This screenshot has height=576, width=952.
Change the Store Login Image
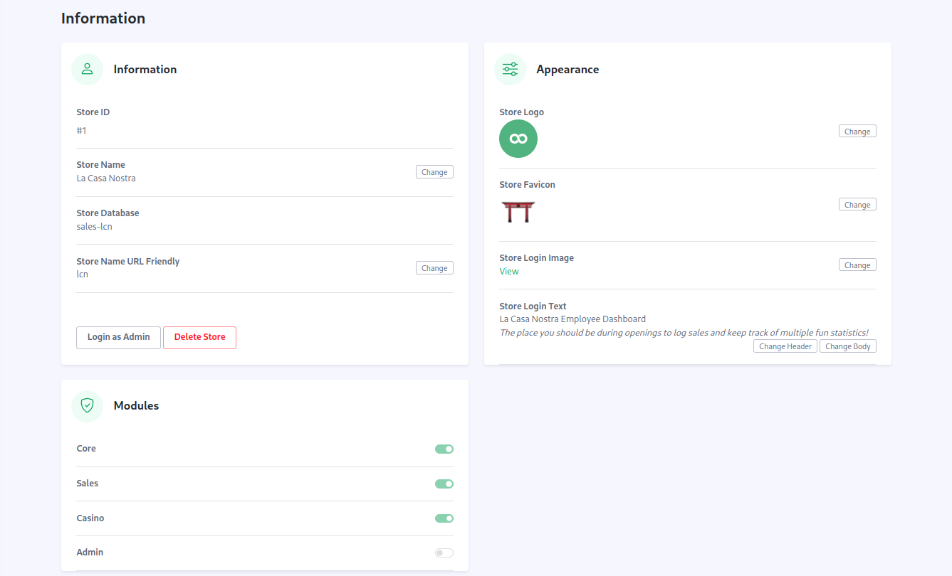857,265
